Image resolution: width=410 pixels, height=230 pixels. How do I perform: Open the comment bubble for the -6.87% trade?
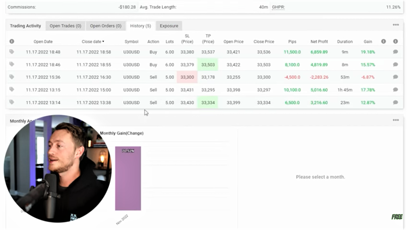tap(395, 77)
